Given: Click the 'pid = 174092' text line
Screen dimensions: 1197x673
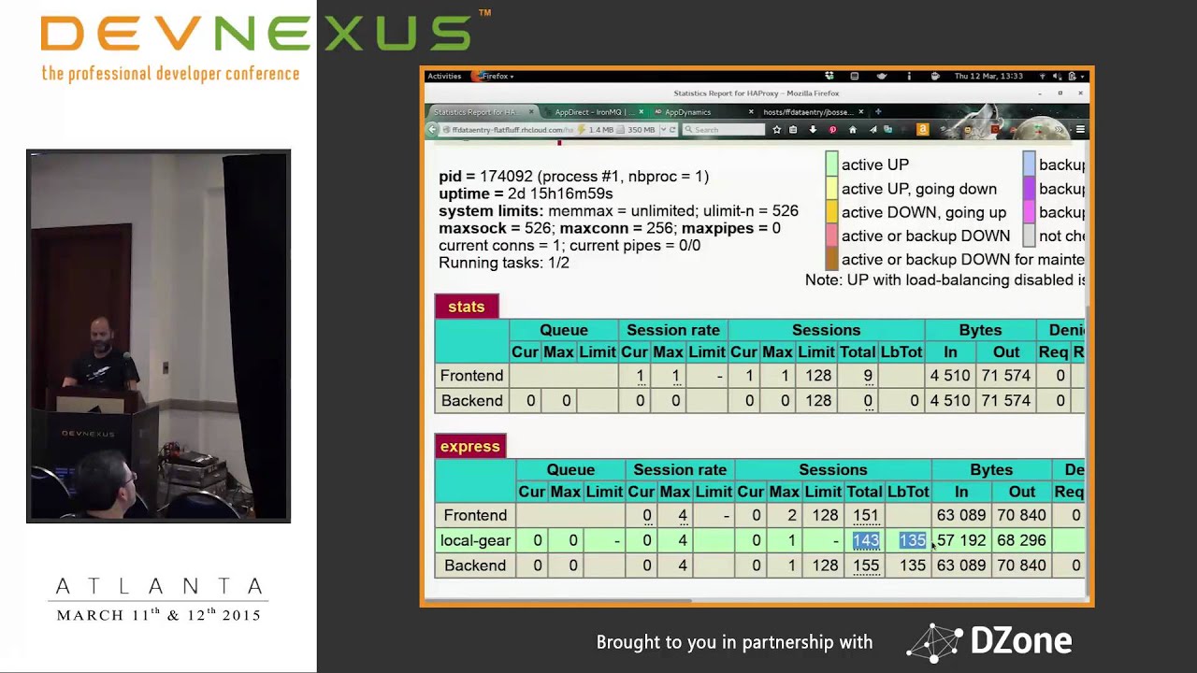Looking at the screenshot, I should pyautogui.click(x=573, y=176).
